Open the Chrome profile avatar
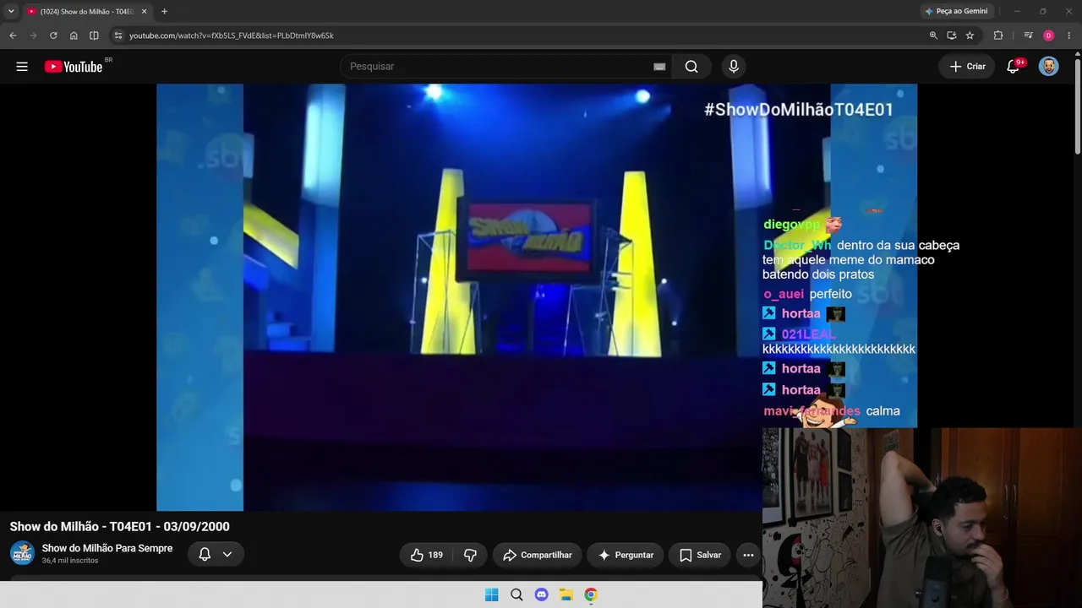 tap(1049, 35)
